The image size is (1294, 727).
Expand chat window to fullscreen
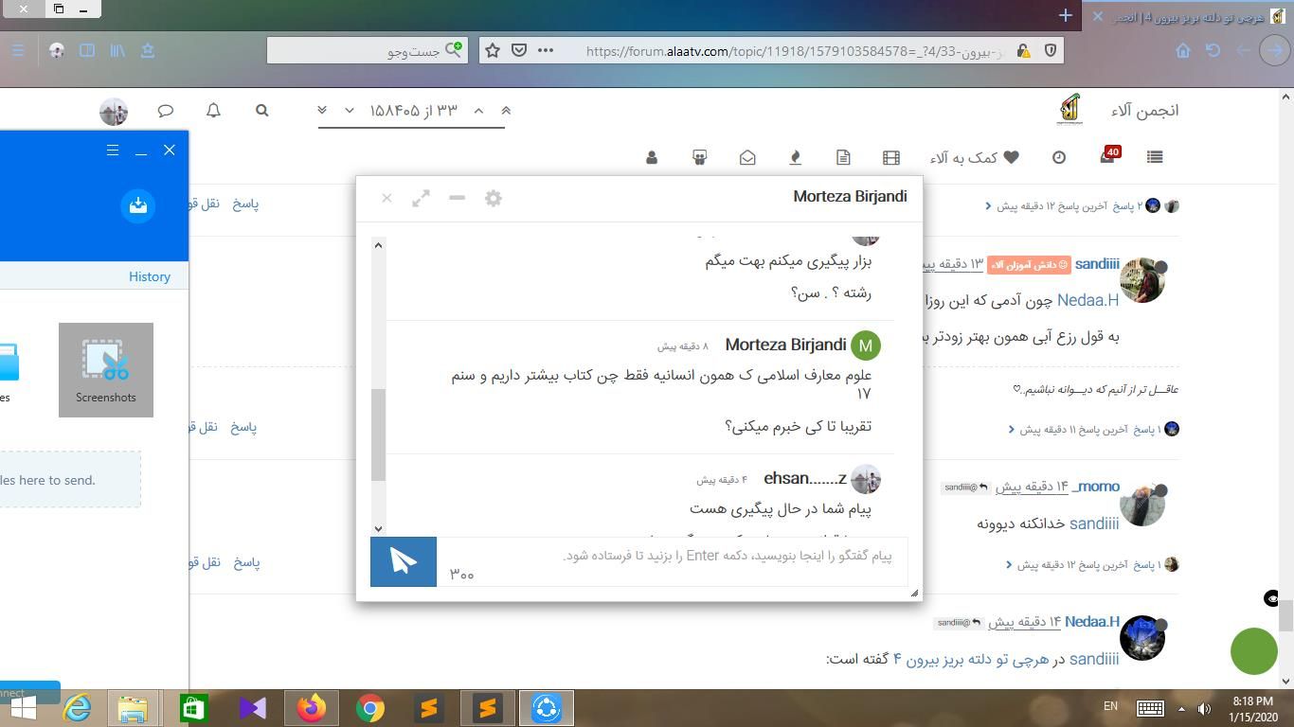(421, 198)
